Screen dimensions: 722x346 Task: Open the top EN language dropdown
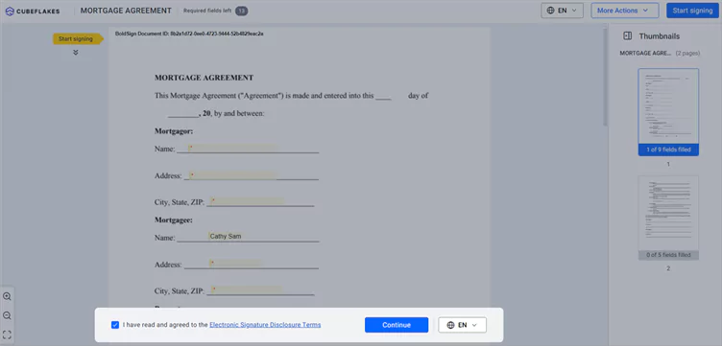pos(563,11)
